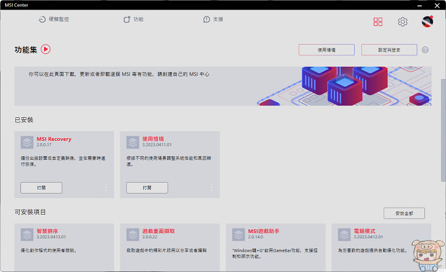Select the 遊戲畫面擷取 title

click(x=159, y=231)
